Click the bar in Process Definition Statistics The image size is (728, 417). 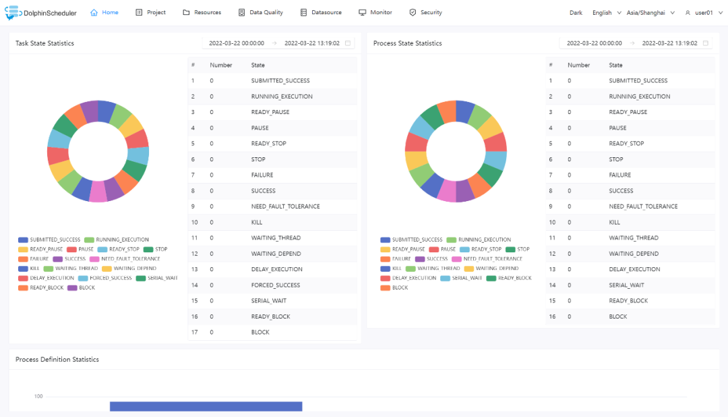[206, 406]
